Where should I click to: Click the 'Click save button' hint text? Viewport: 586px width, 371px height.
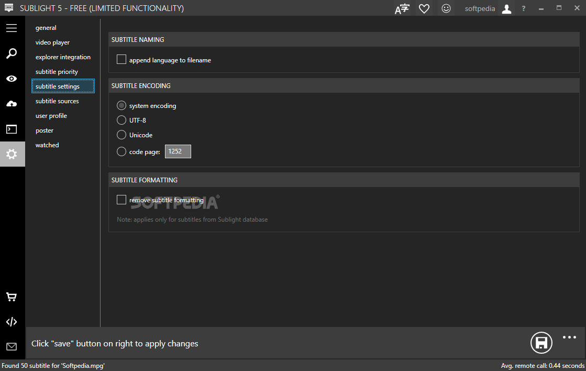pyautogui.click(x=115, y=343)
